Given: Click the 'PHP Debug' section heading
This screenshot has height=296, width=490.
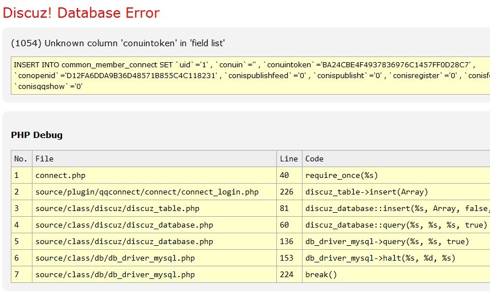Looking at the screenshot, I should 36,135.
